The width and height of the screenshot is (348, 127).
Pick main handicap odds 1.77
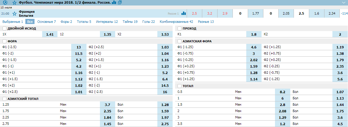coord(255,13)
